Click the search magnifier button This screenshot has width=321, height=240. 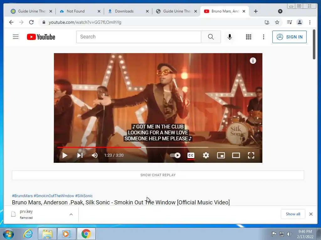coord(211,37)
